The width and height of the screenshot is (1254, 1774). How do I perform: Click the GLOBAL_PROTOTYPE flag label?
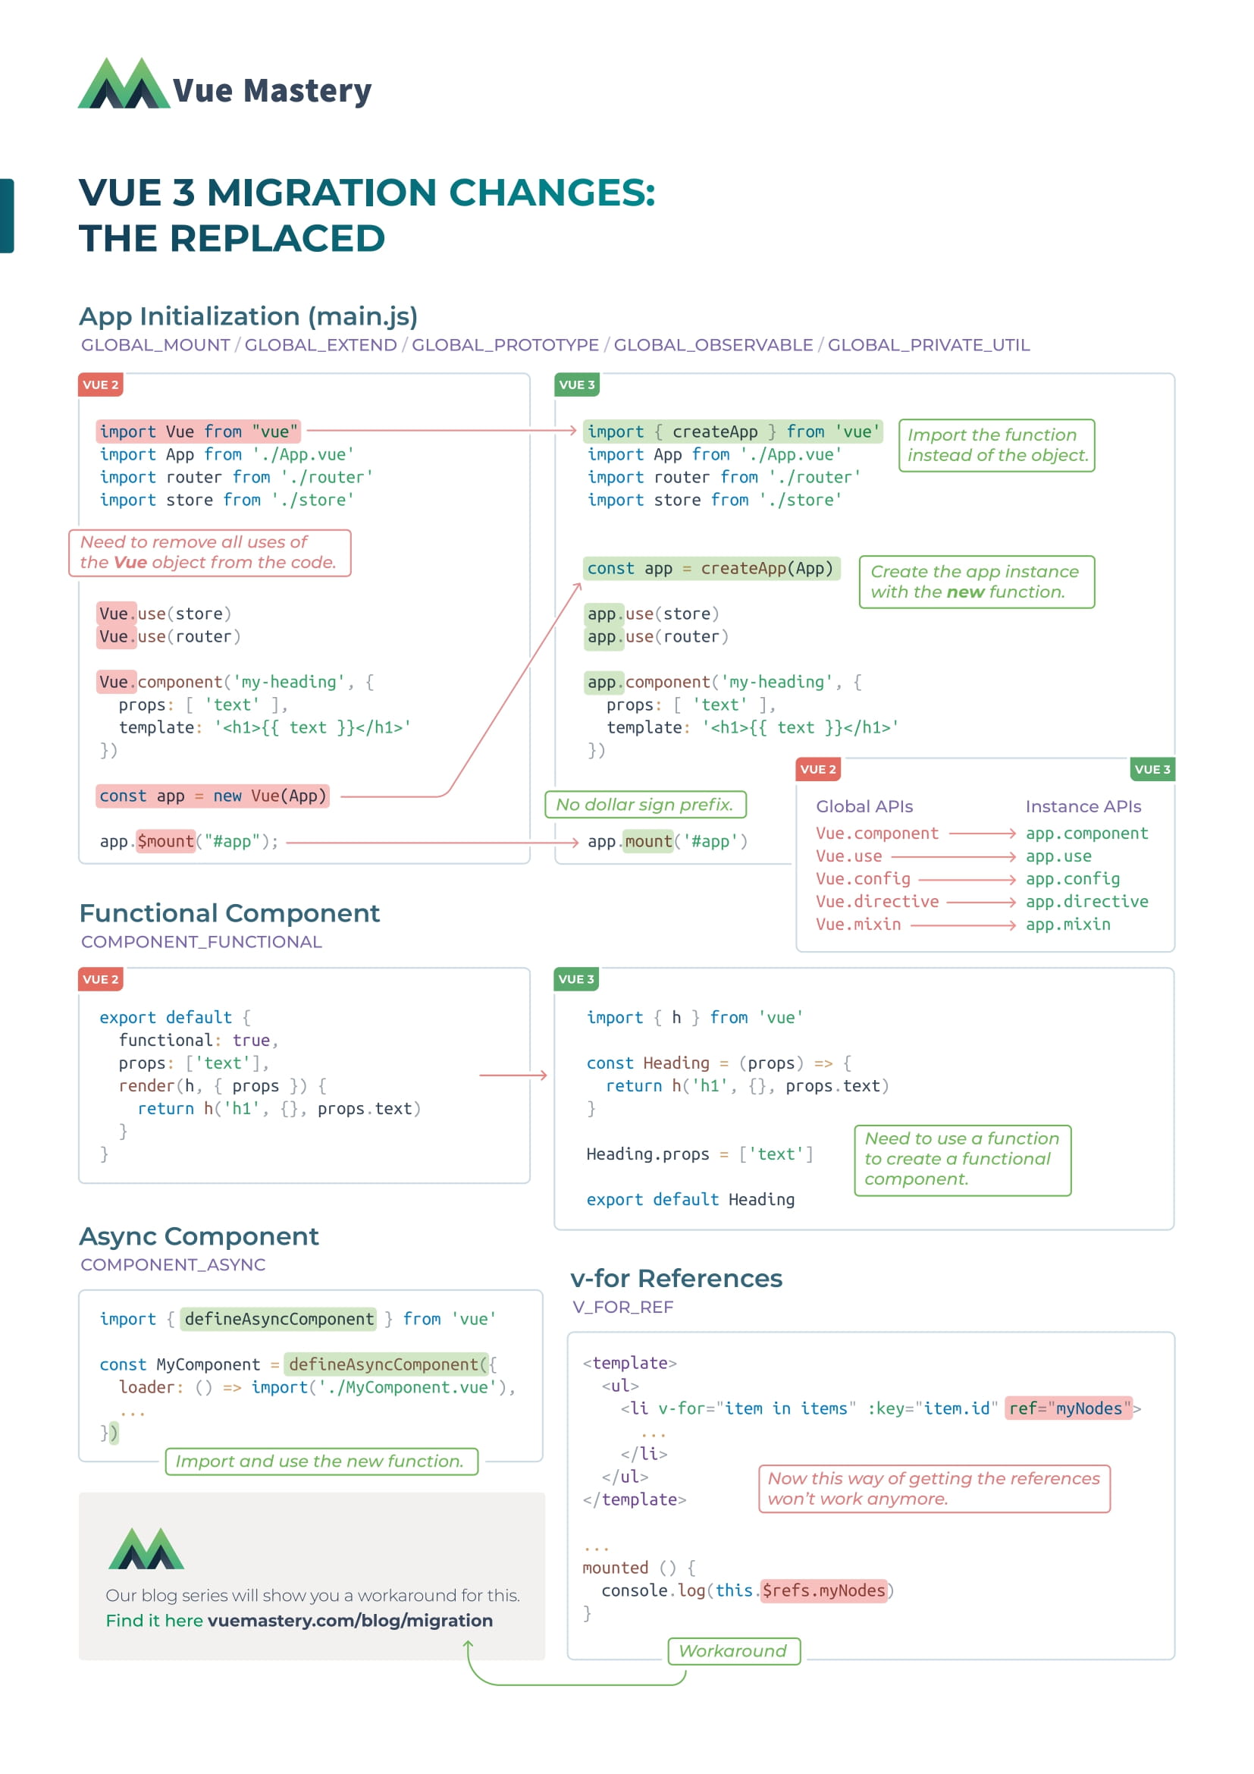pyautogui.click(x=505, y=344)
